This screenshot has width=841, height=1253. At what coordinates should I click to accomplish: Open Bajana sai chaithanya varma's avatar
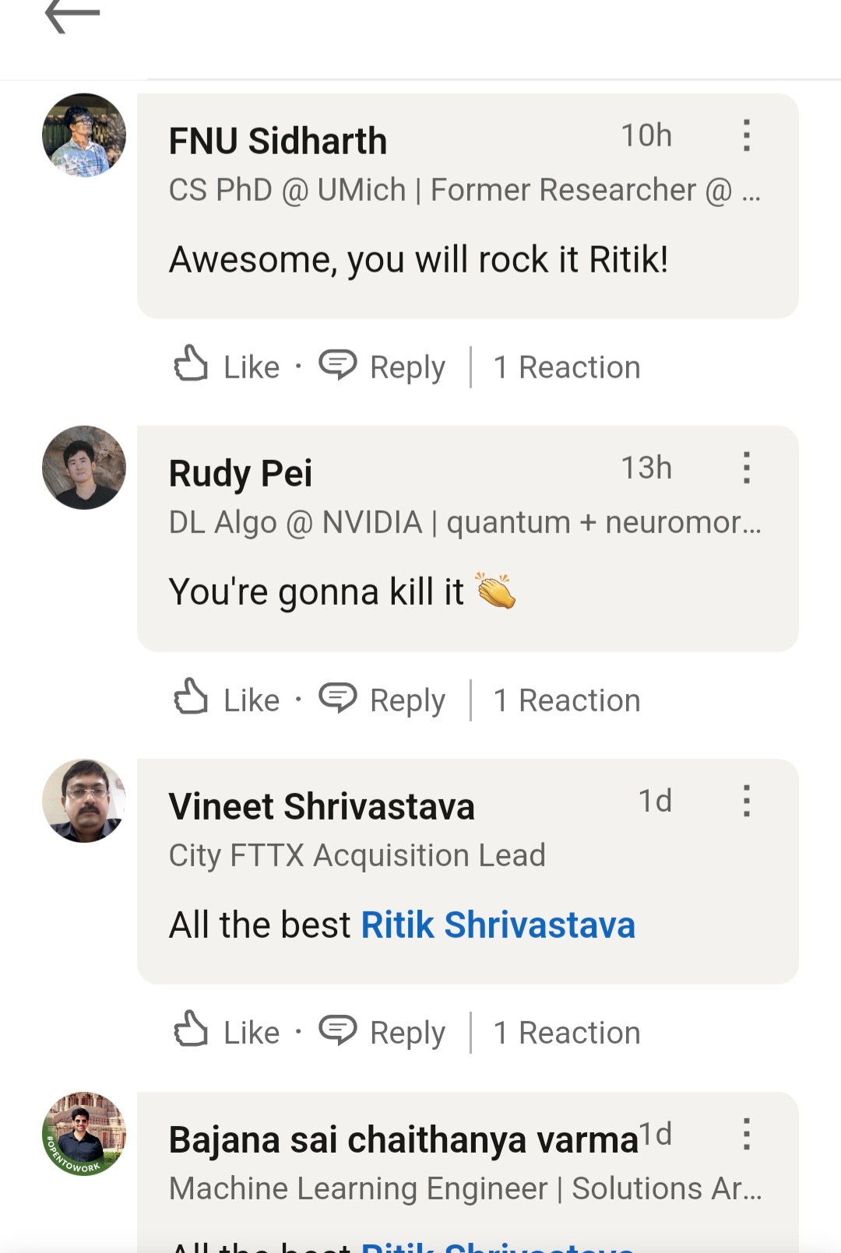[84, 1133]
